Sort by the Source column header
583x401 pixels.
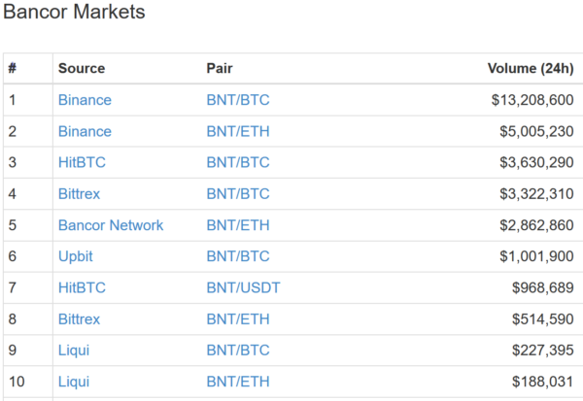coord(82,68)
